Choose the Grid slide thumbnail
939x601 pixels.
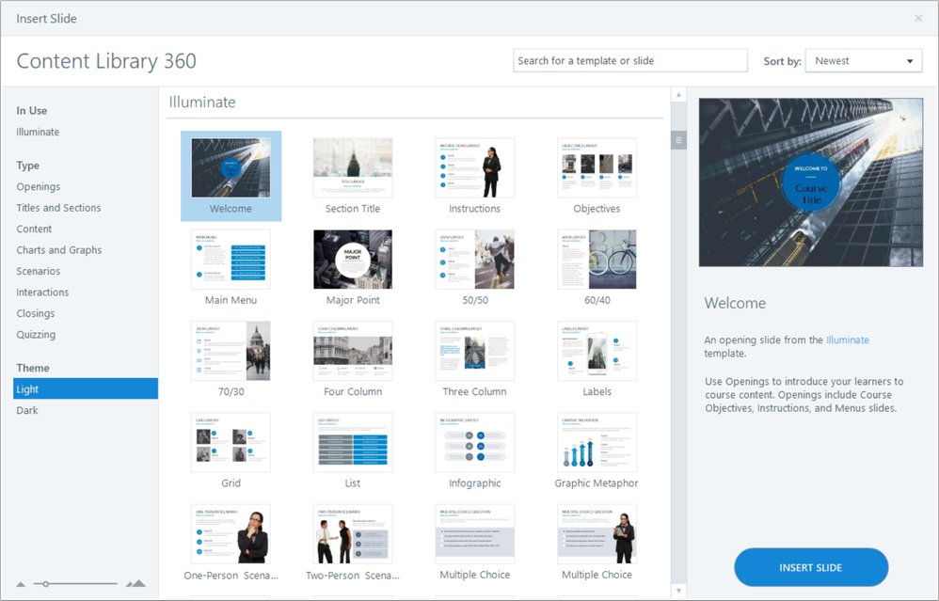(x=231, y=442)
